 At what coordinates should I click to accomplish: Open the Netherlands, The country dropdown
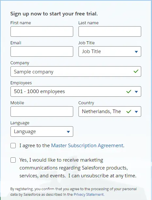tap(110, 111)
